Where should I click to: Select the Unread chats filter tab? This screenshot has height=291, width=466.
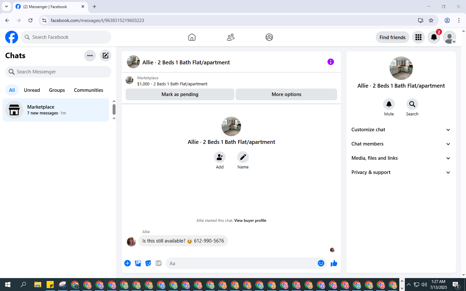[x=32, y=90]
